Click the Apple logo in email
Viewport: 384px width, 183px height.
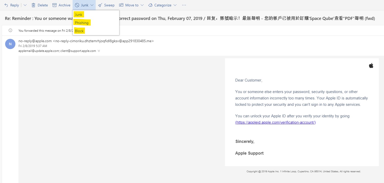coord(371,66)
